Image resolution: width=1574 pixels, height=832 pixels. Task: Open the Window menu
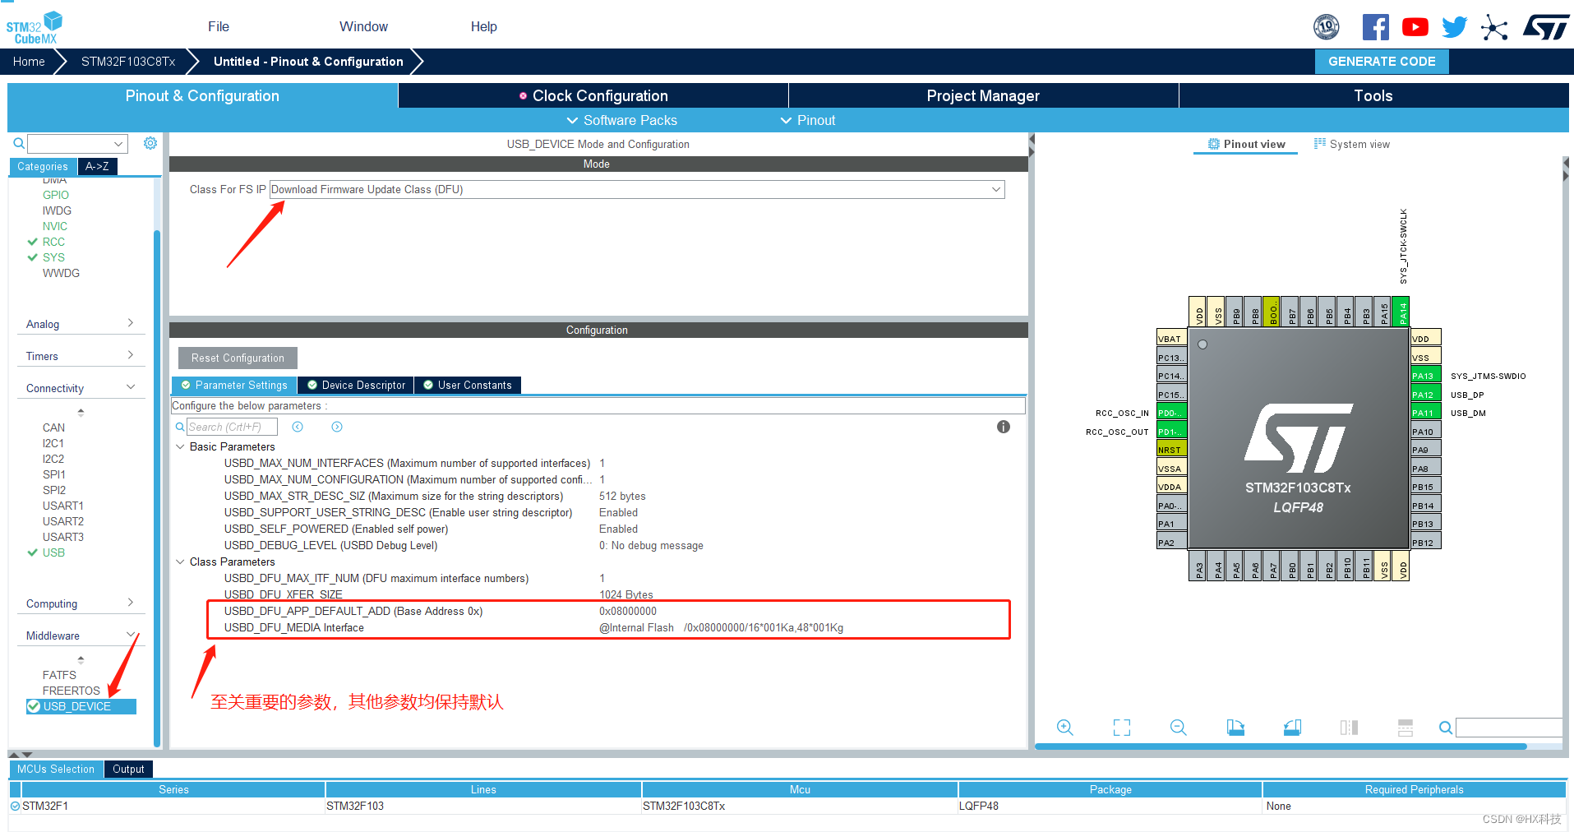(x=363, y=26)
